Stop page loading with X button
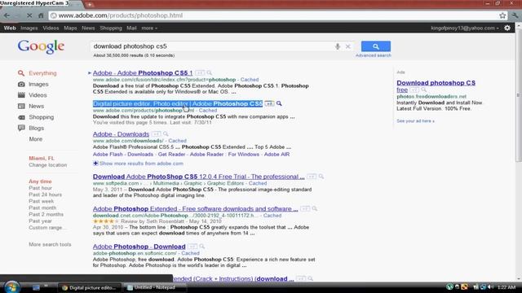Viewport: 522px width, 293px height. pos(29,15)
